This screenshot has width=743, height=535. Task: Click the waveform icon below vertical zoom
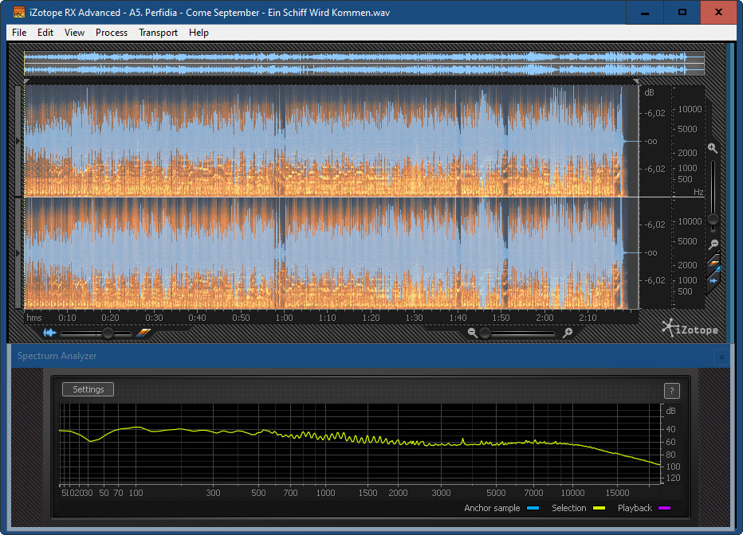(714, 280)
